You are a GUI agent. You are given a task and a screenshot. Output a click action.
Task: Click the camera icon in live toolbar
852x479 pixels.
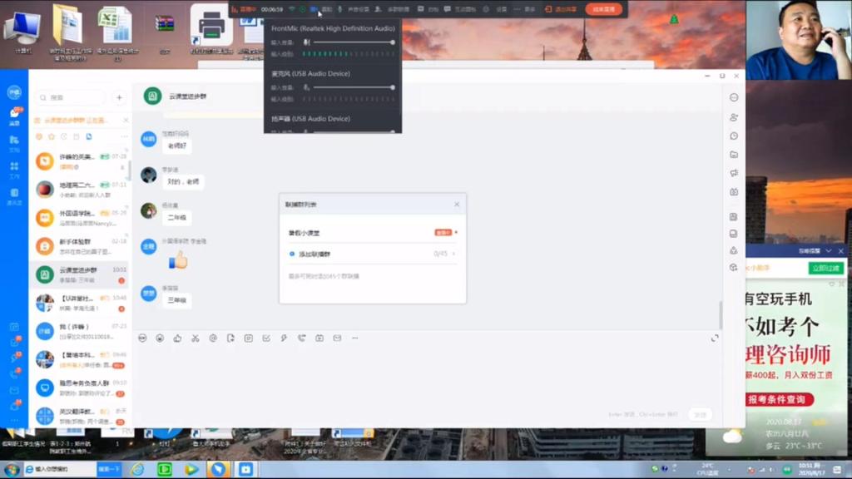click(x=314, y=9)
